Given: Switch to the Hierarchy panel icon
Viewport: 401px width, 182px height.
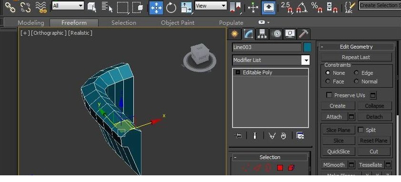Looking at the screenshot, I should (262, 34).
